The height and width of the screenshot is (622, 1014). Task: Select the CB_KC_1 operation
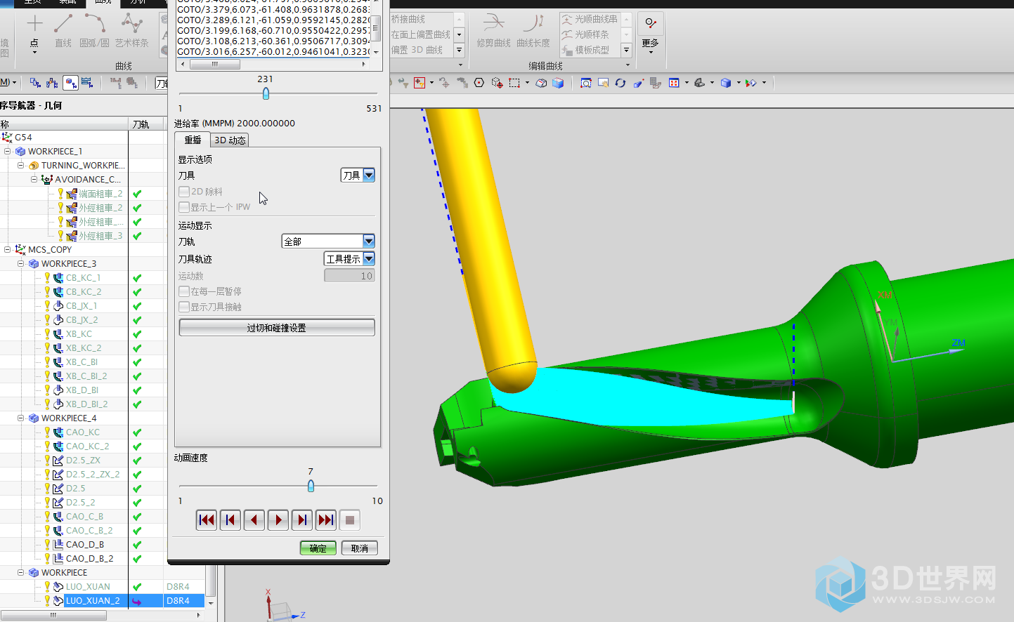pyautogui.click(x=83, y=277)
